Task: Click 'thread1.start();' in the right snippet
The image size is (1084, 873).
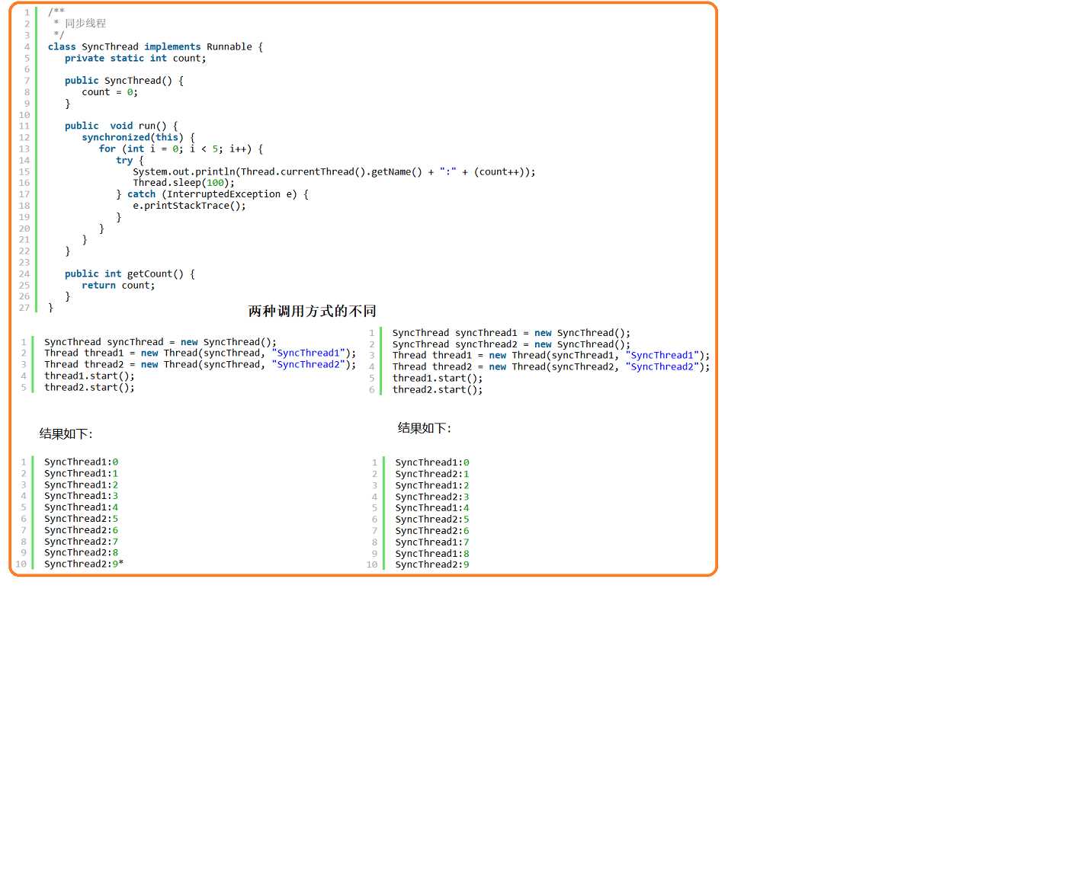Action: [438, 378]
